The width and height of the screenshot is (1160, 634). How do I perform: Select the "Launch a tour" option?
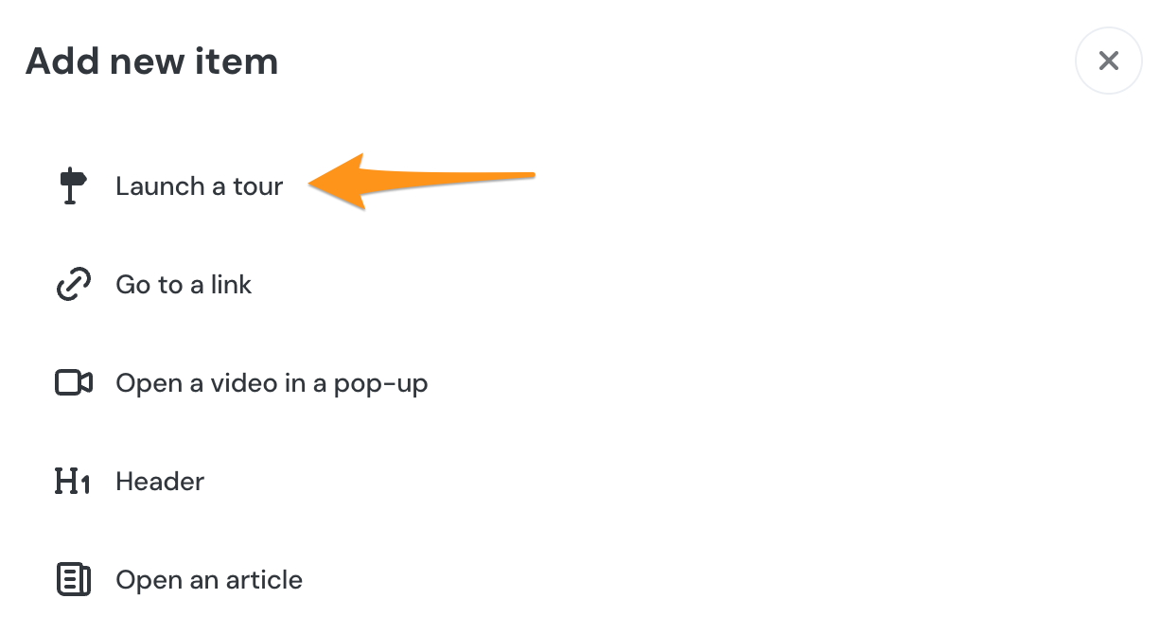pos(199,186)
